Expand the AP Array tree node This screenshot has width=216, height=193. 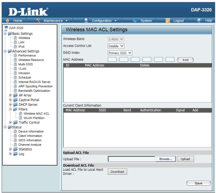pyautogui.click(x=10, y=95)
